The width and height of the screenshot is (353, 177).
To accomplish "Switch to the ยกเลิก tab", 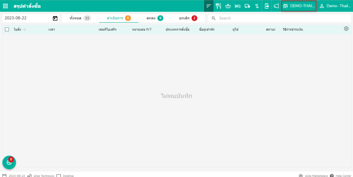I will (188, 18).
